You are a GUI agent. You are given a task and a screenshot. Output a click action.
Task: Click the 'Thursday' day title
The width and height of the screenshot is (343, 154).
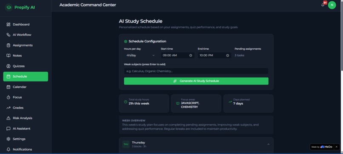[138, 143]
